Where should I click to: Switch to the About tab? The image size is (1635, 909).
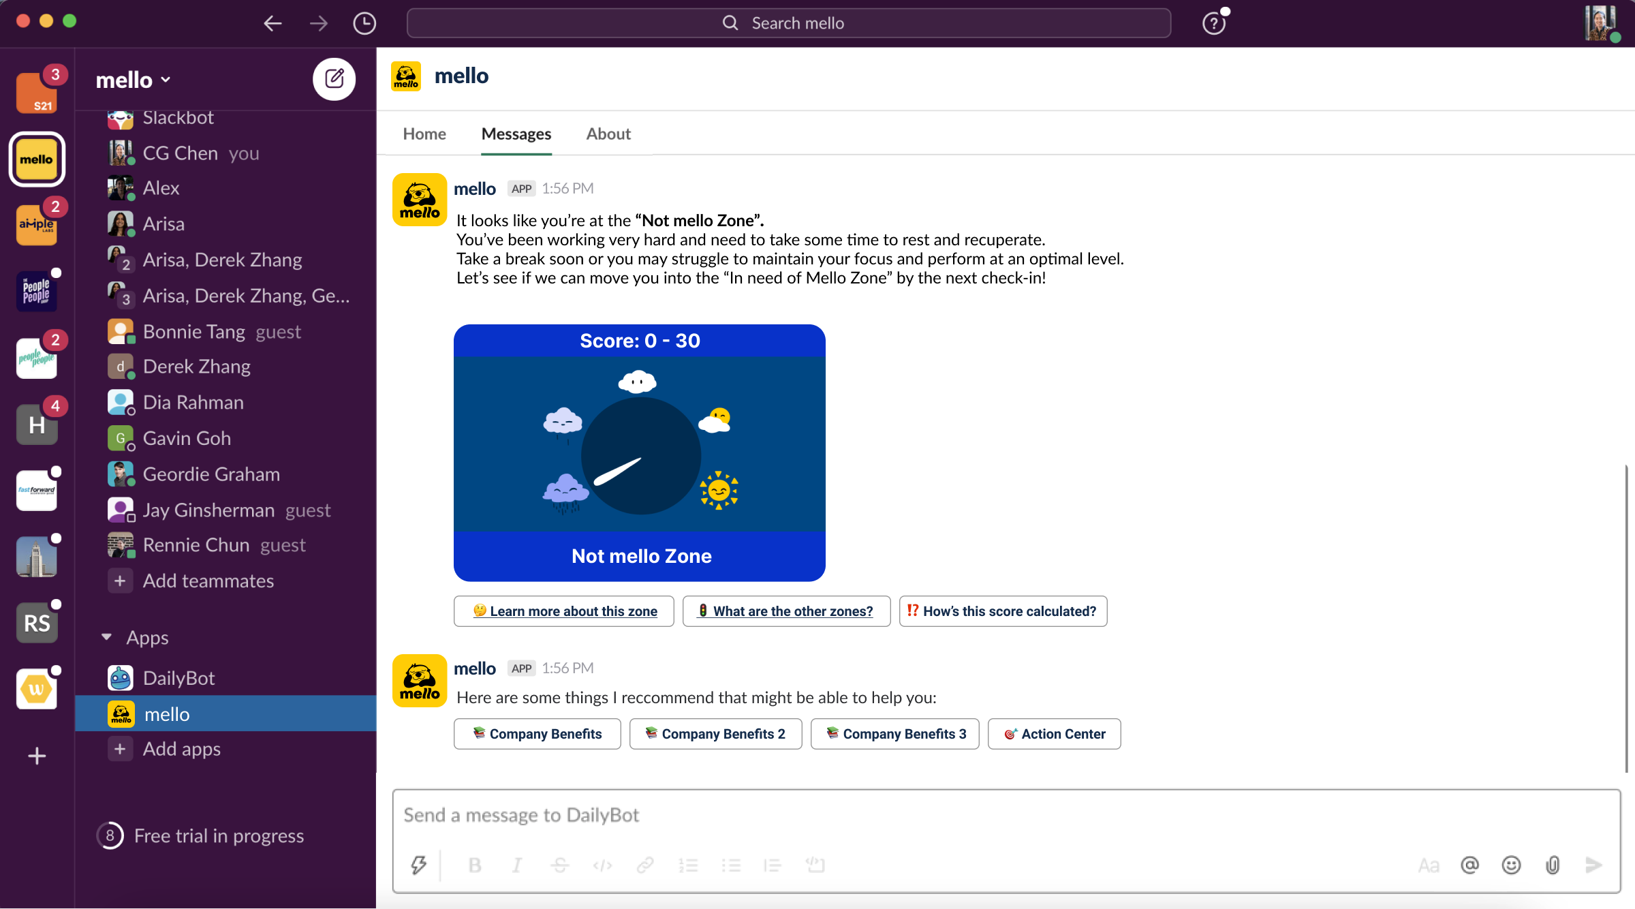[x=608, y=134]
